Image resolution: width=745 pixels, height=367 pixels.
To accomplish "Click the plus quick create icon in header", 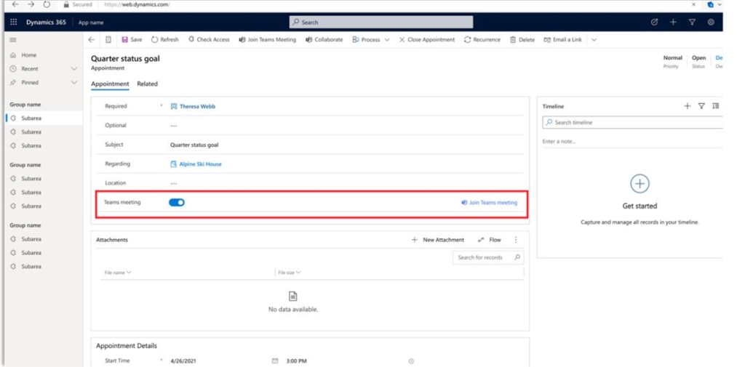I will coord(673,23).
